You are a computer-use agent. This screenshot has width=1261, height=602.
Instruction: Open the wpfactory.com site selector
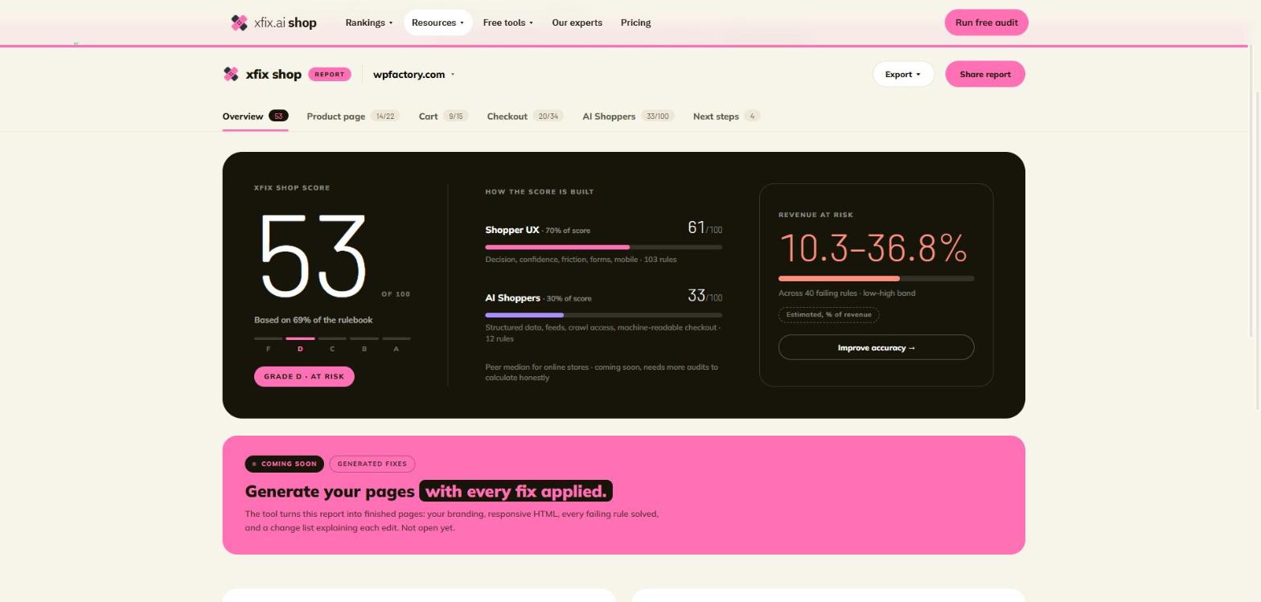point(413,74)
